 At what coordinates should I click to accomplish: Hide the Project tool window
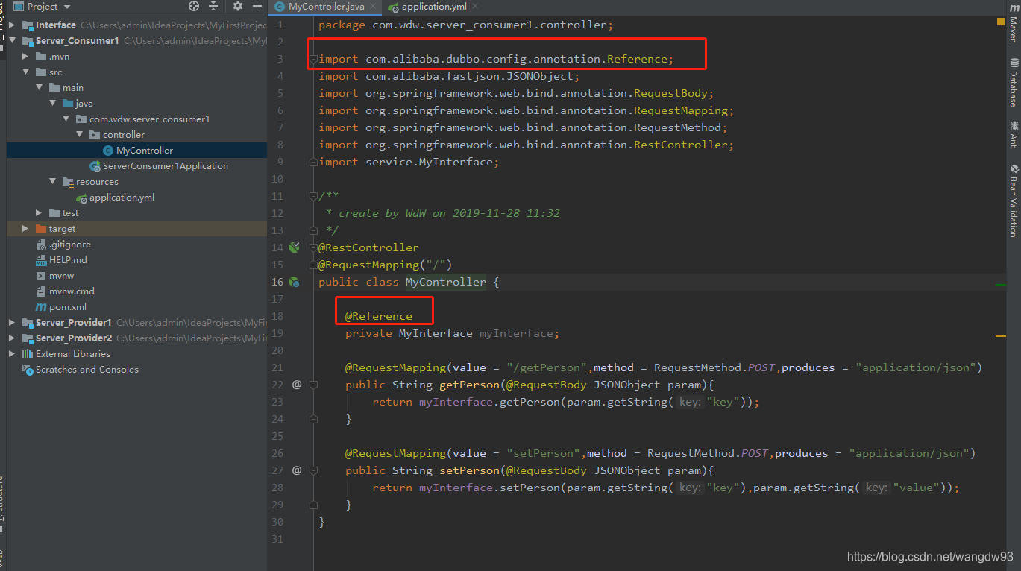click(256, 7)
